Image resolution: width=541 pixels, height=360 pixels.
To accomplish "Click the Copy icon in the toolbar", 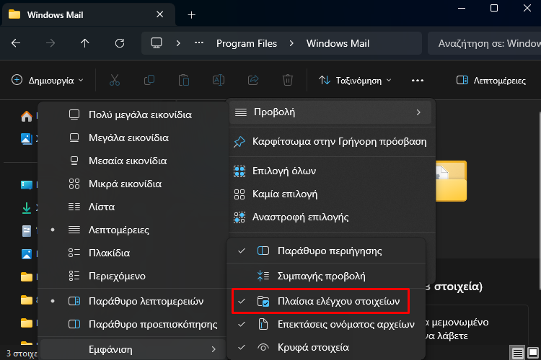I will click(149, 80).
